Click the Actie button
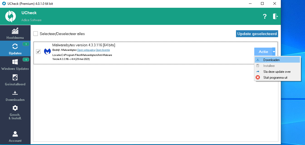This screenshot has width=305, height=145. click(263, 52)
